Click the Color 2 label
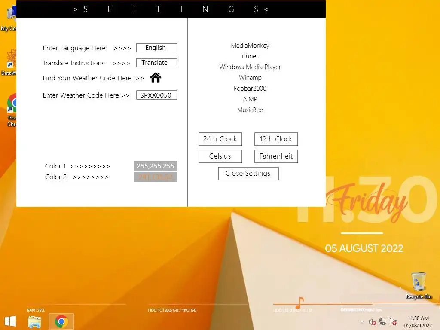This screenshot has width=440, height=330. [56, 177]
